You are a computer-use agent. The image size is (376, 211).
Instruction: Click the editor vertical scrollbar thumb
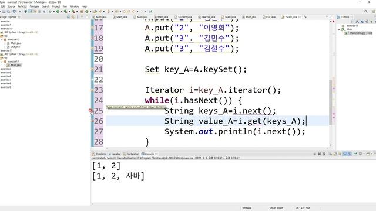331,103
